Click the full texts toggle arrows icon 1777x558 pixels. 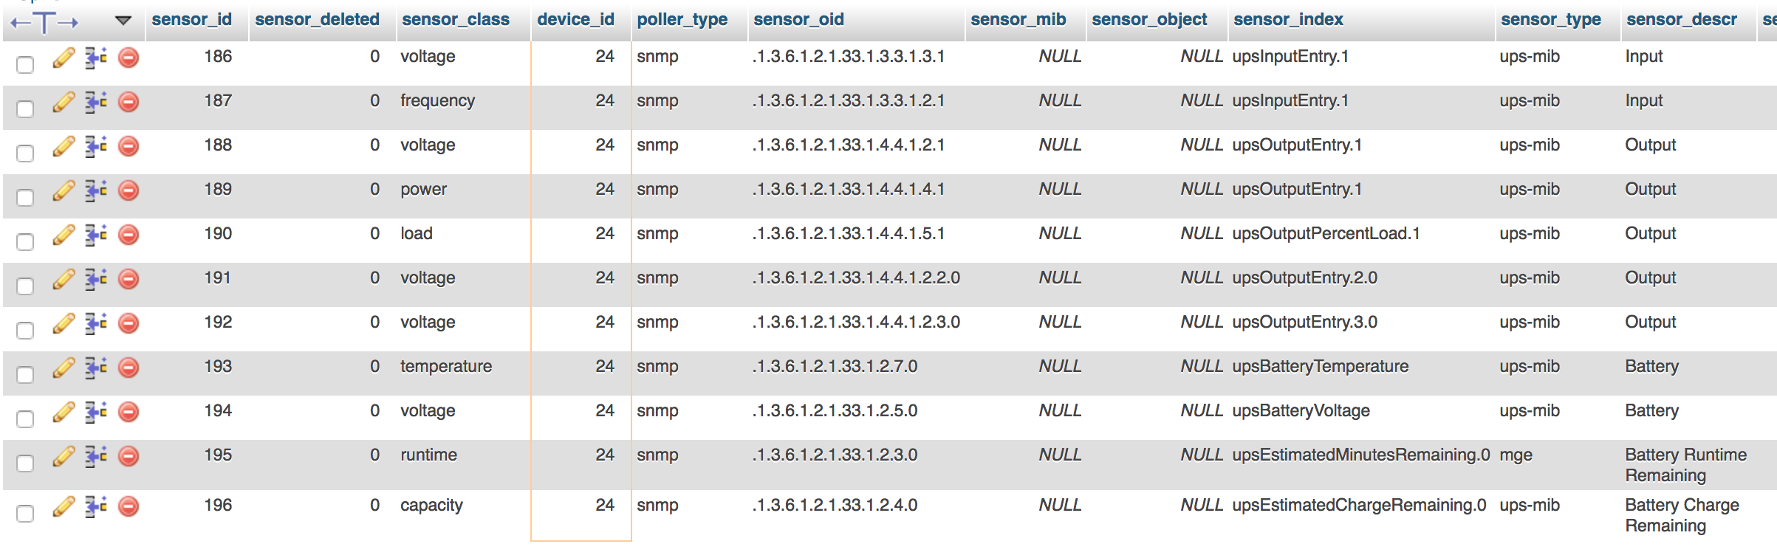(x=44, y=23)
